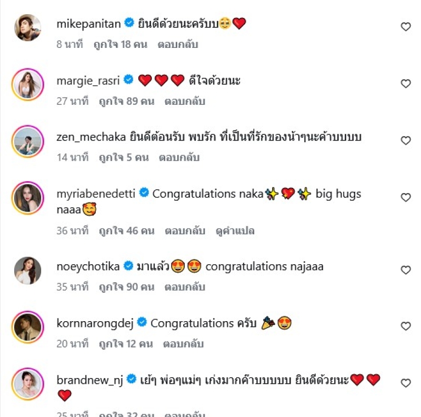Like myriabenedetti's Congratulations comment
The image size is (421, 417).
[405, 197]
